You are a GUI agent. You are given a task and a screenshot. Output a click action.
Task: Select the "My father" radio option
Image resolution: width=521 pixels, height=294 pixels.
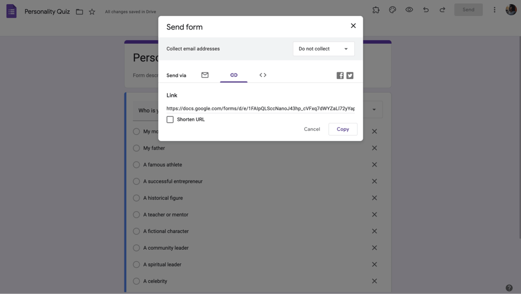[137, 148]
